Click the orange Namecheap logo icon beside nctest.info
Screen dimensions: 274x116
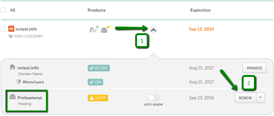[11, 29]
